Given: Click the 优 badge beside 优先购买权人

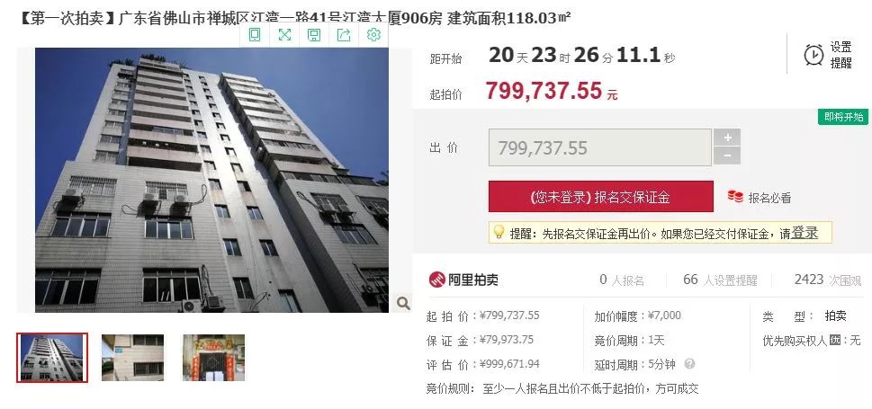Looking at the screenshot, I should [x=835, y=340].
